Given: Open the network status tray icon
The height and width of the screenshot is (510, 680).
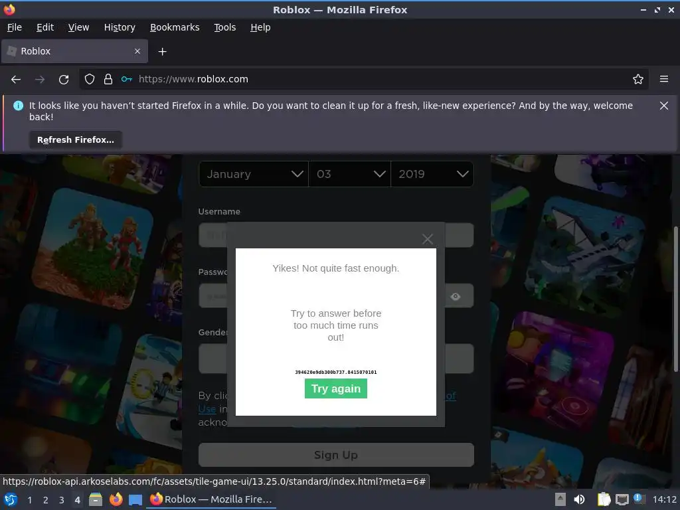Looking at the screenshot, I should click(x=622, y=499).
